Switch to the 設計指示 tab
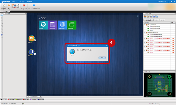 (x=26, y=99)
